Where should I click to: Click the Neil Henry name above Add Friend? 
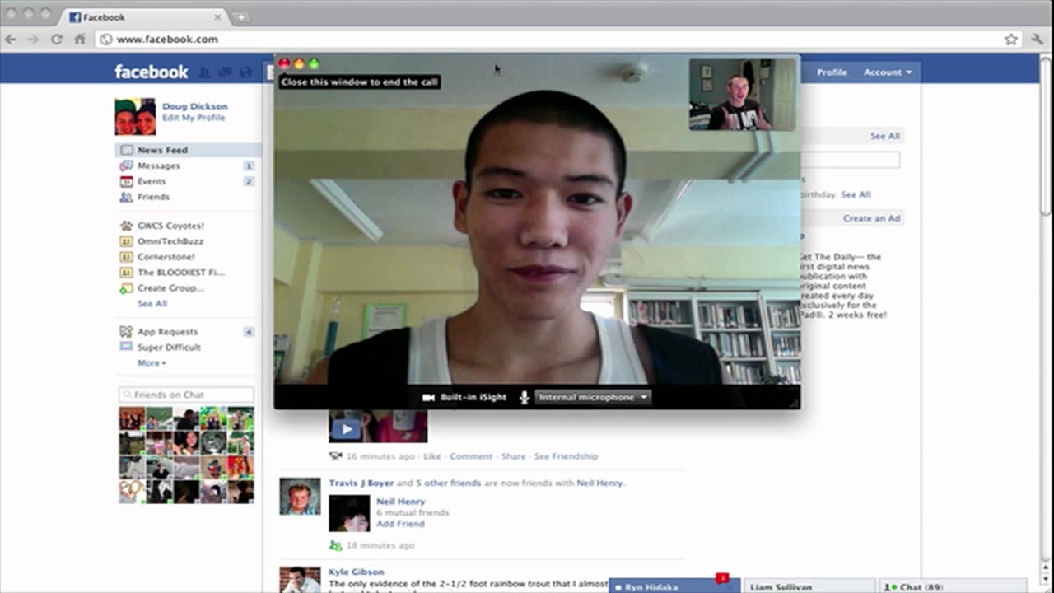(x=401, y=502)
